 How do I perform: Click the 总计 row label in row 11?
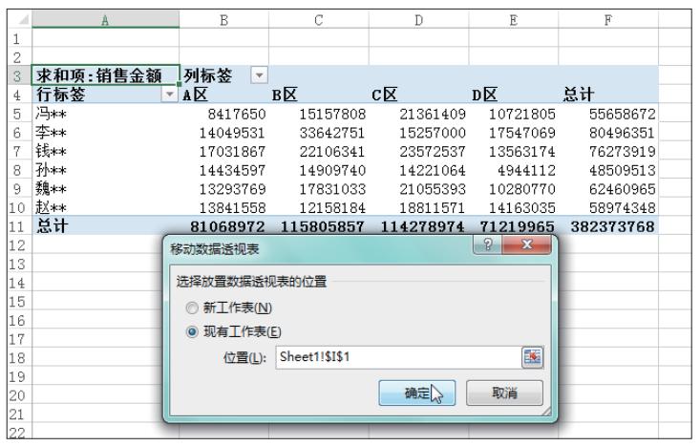(x=105, y=226)
